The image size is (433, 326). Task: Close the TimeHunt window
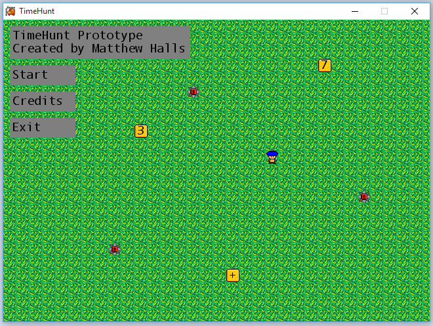(414, 11)
